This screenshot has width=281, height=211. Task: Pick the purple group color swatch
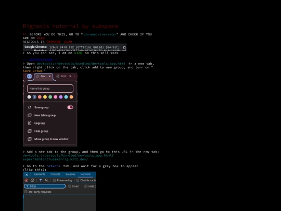[x=61, y=97]
